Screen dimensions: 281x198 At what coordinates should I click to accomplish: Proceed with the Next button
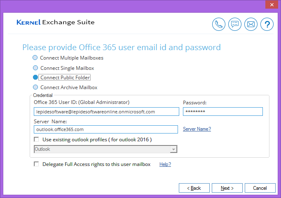click(x=227, y=188)
